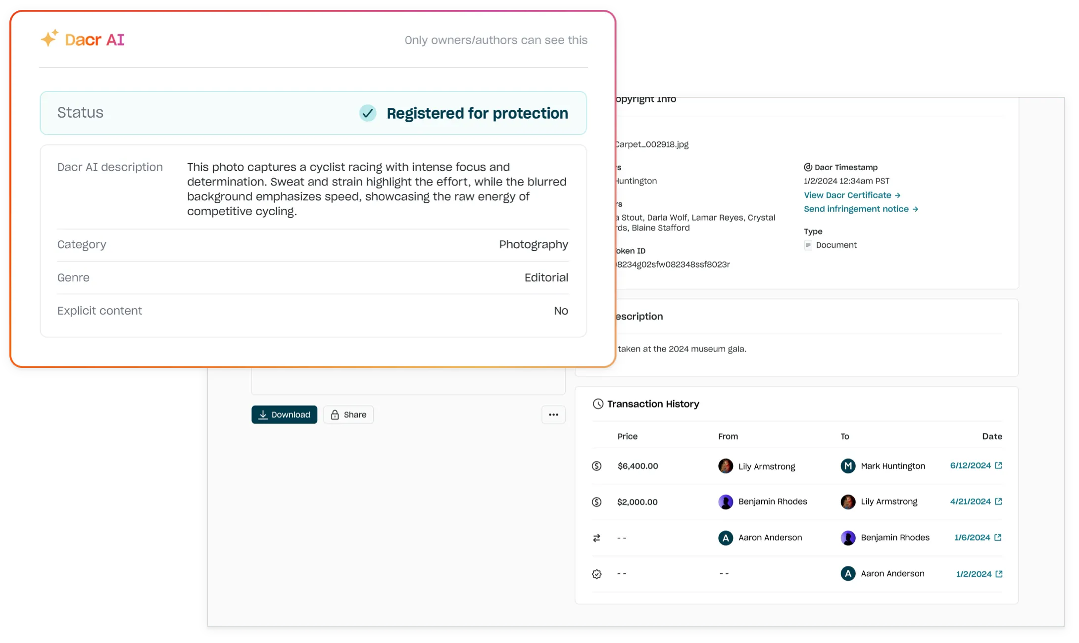This screenshot has width=1079, height=643.
Task: Click Lily Armstrong avatar in To column
Action: tap(848, 502)
